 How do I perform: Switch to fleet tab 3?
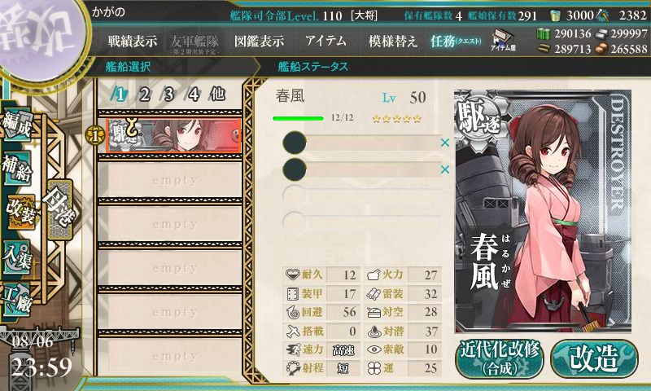168,94
